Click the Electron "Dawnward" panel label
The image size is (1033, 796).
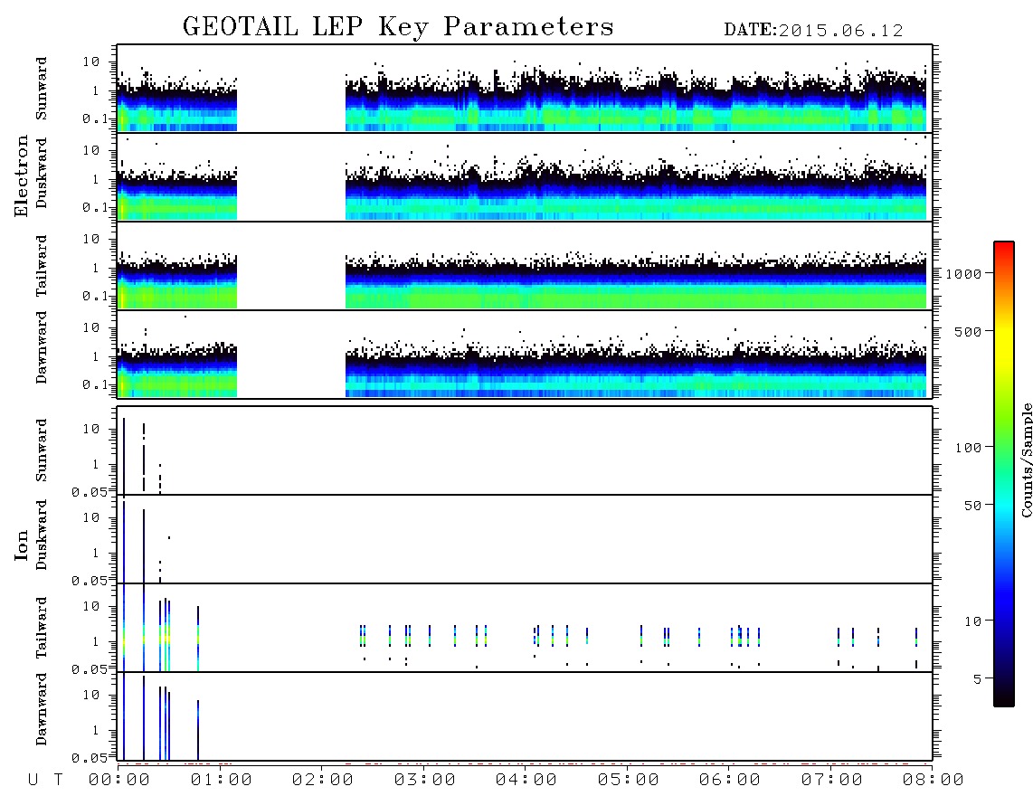[x=42, y=347]
